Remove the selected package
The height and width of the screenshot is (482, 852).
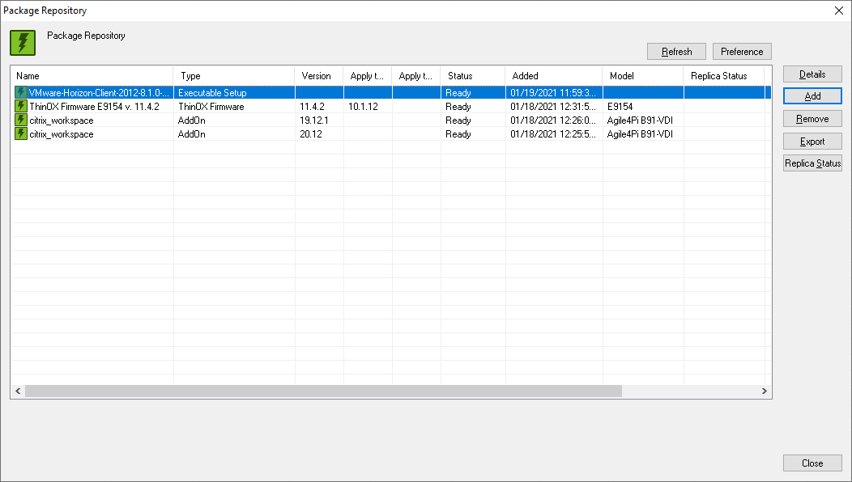click(x=812, y=119)
